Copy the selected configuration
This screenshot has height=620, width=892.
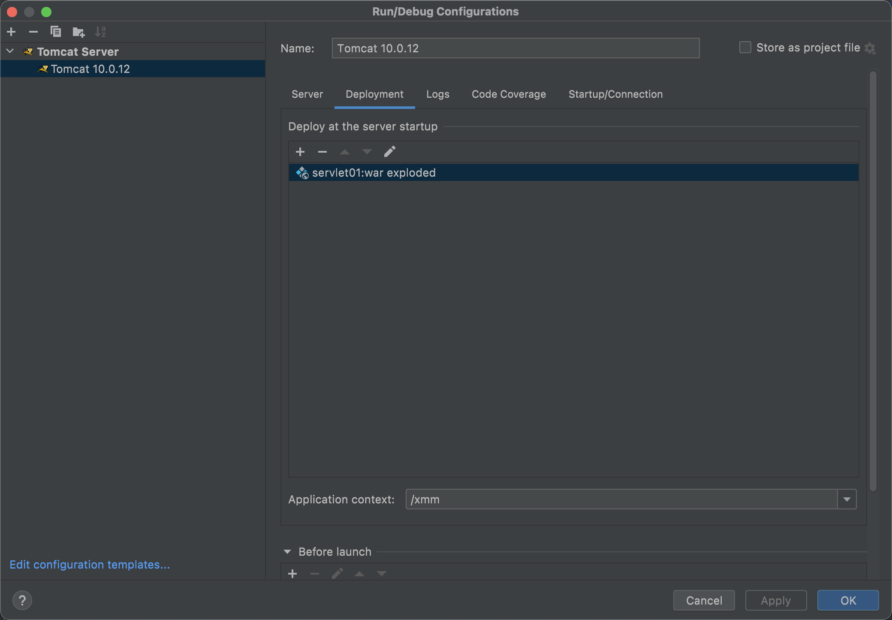pyautogui.click(x=56, y=32)
